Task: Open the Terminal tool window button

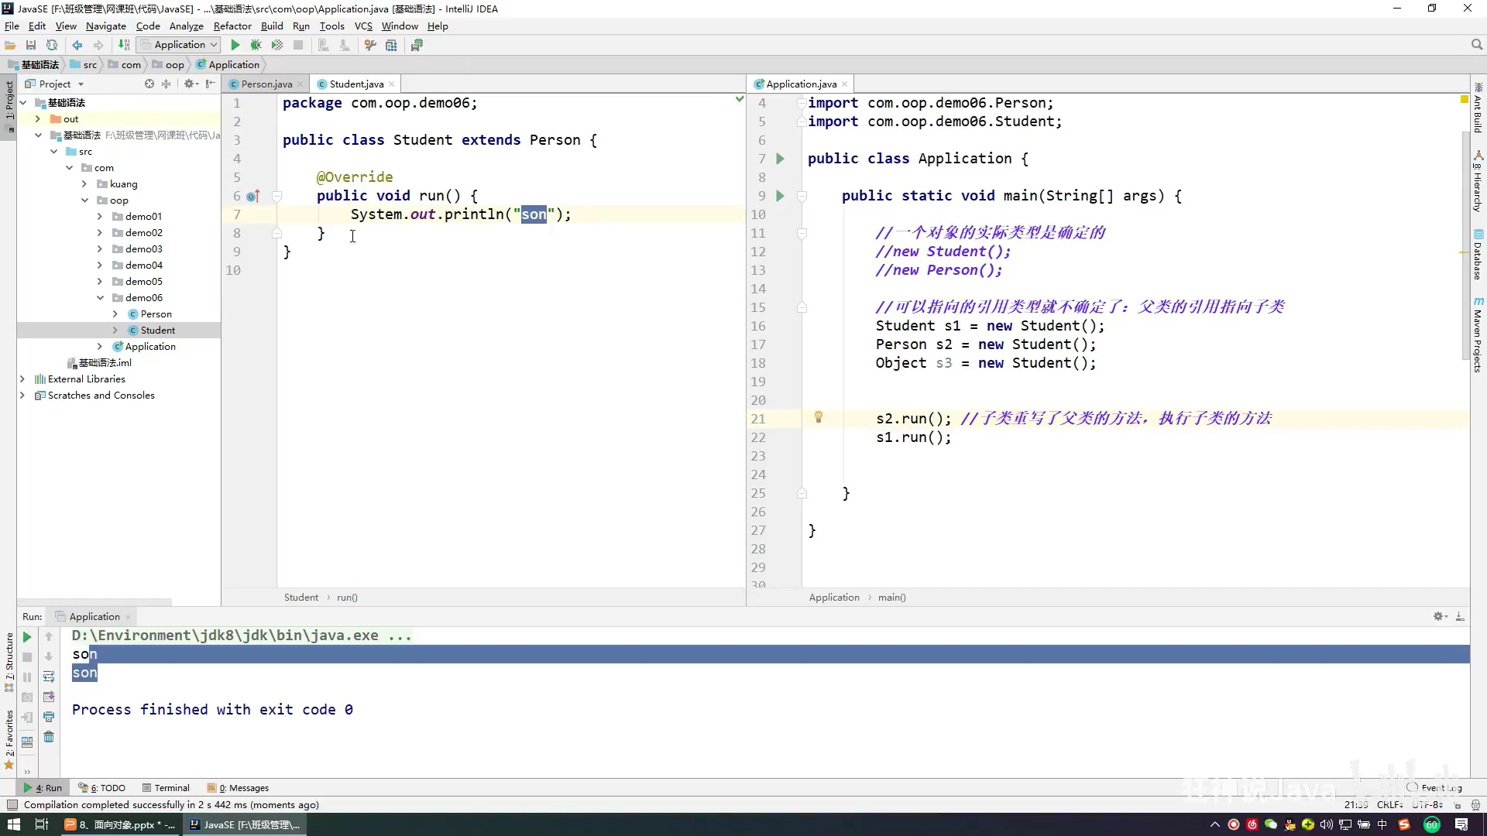Action: point(166,788)
